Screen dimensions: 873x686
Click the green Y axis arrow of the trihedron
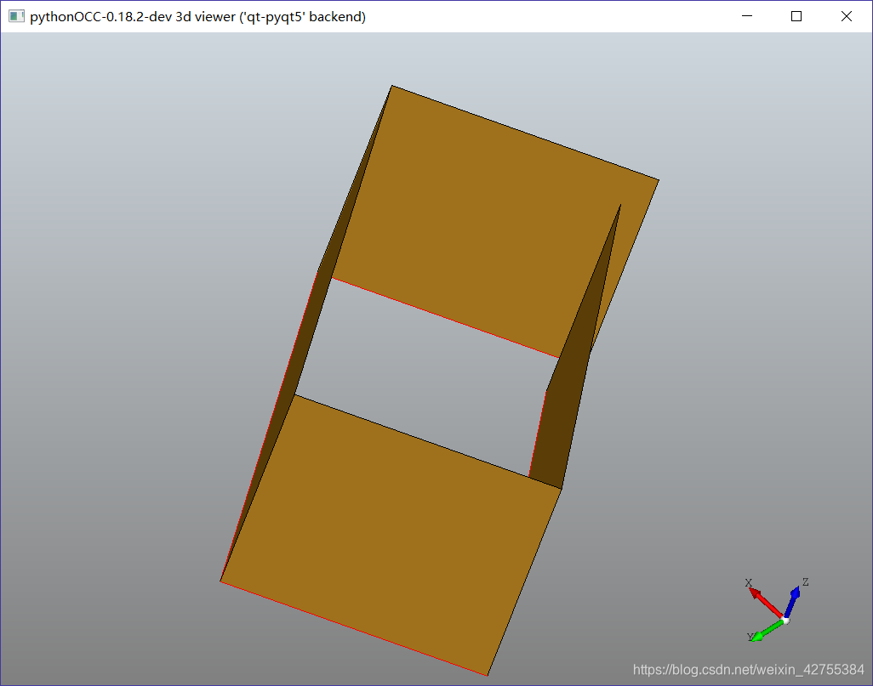767,631
